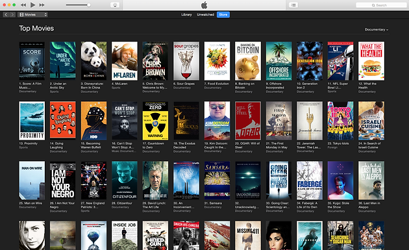Open the McLaren movie poster

point(125,61)
